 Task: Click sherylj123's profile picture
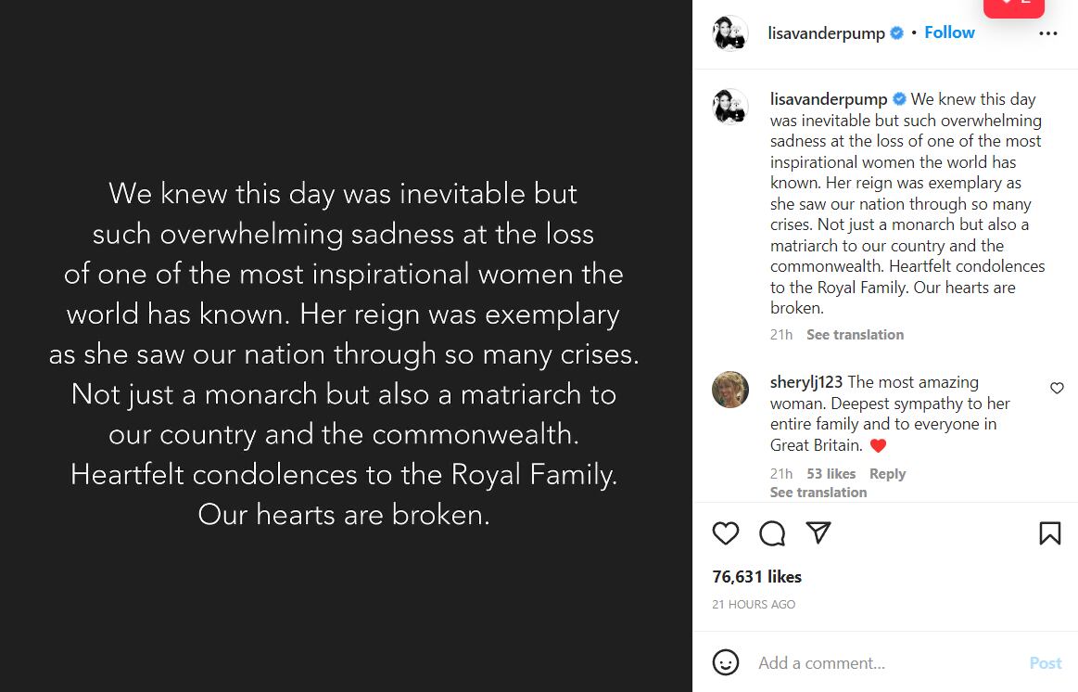coord(730,390)
